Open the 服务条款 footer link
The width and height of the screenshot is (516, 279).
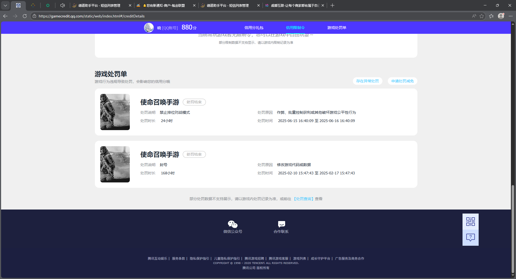[x=178, y=259]
